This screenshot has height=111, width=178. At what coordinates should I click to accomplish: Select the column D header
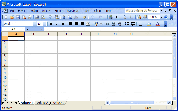(66, 34)
